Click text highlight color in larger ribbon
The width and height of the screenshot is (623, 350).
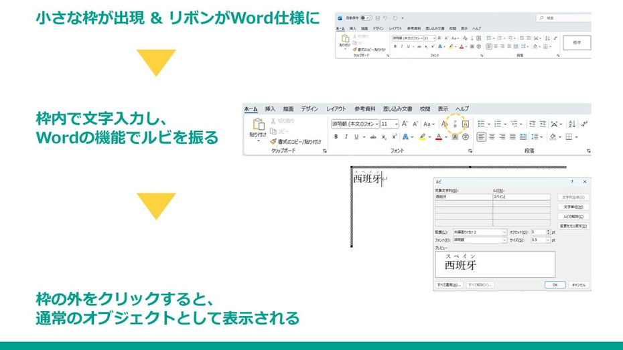[422, 137]
